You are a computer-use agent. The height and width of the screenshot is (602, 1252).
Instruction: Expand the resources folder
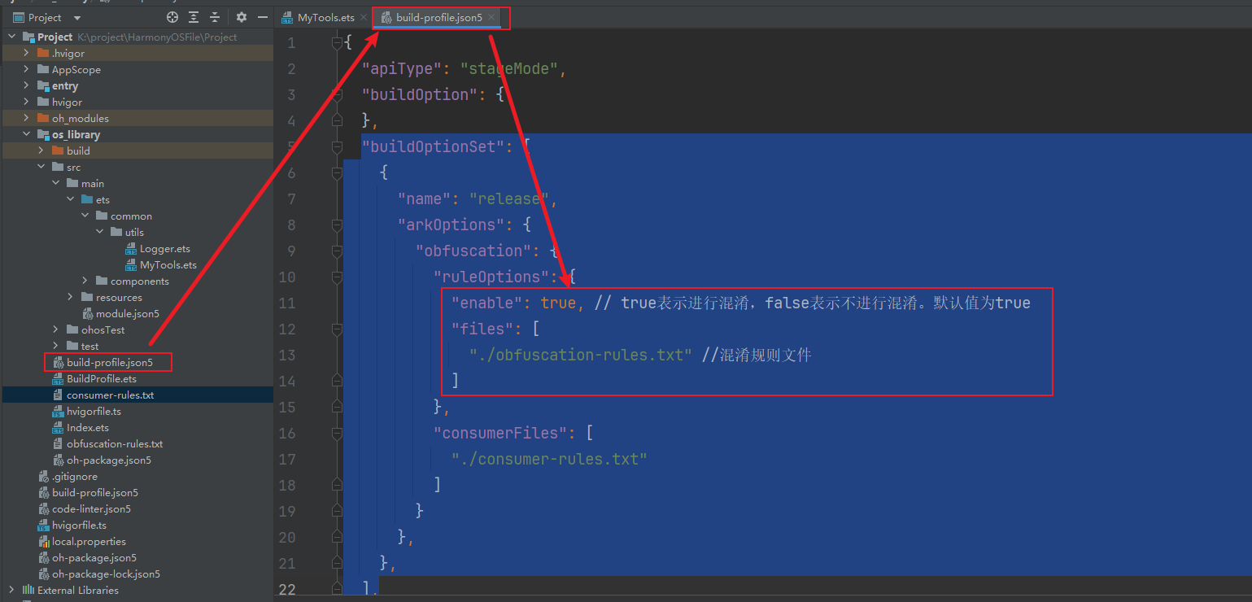point(71,297)
